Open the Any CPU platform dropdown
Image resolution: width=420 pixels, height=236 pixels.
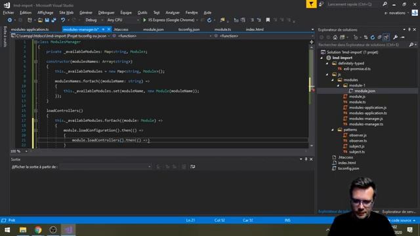(123, 20)
